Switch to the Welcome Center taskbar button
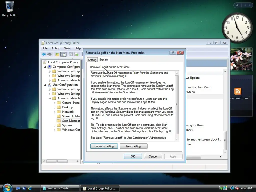 (60, 188)
